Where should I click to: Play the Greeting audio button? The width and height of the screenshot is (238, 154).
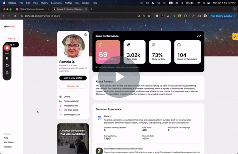[73, 86]
